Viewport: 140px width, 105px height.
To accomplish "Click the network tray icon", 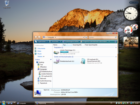I will pyautogui.click(x=131, y=103).
